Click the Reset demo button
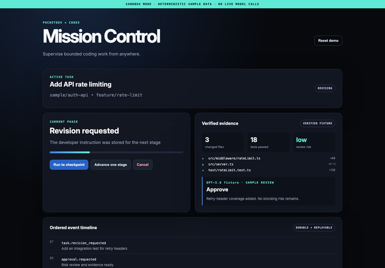This screenshot has height=268, width=385. [x=328, y=41]
